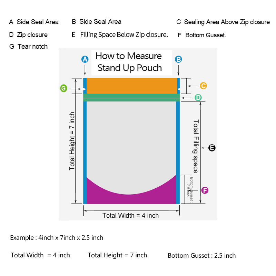Click the purple circle F marker
Image resolution: width=276 pixels, height=276 pixels.
point(205,190)
